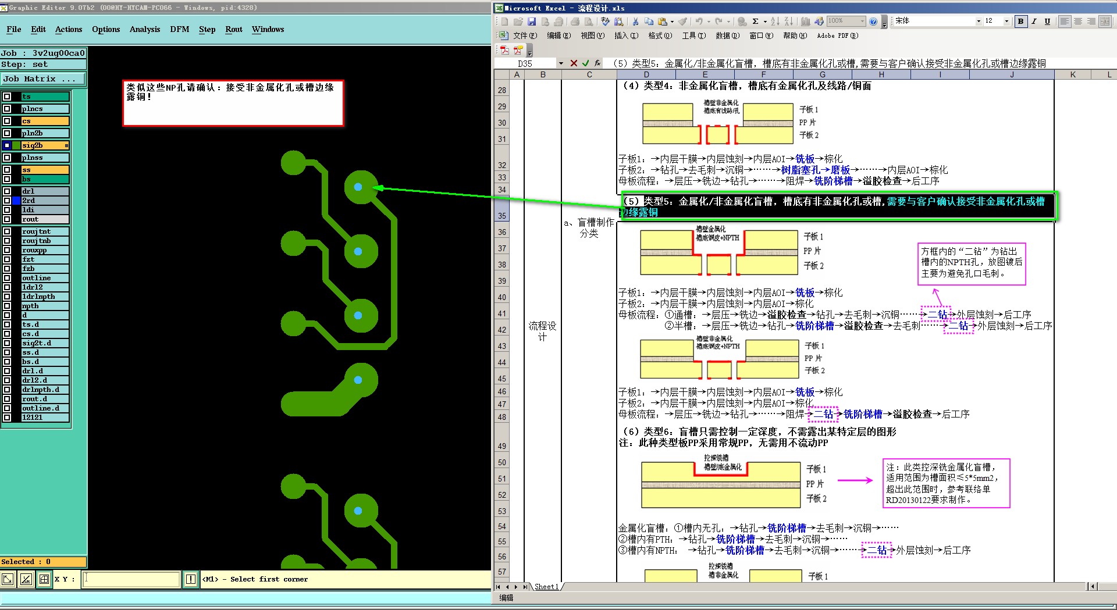The height and width of the screenshot is (610, 1117).
Task: Toggle visibility of the outline layer
Action: tap(7, 278)
